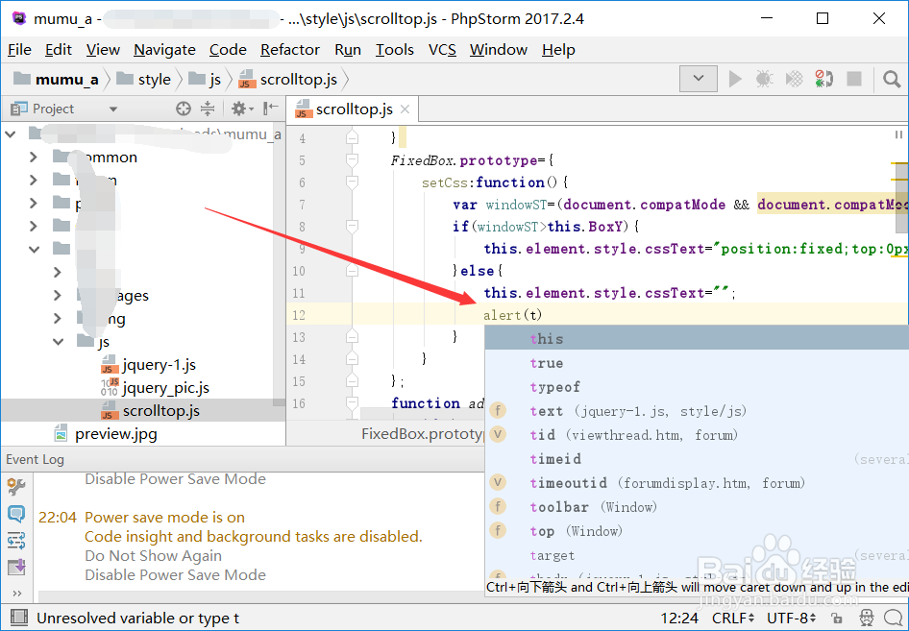Select jquery_pic.js in Project tree
The height and width of the screenshot is (631, 909).
pyautogui.click(x=155, y=388)
